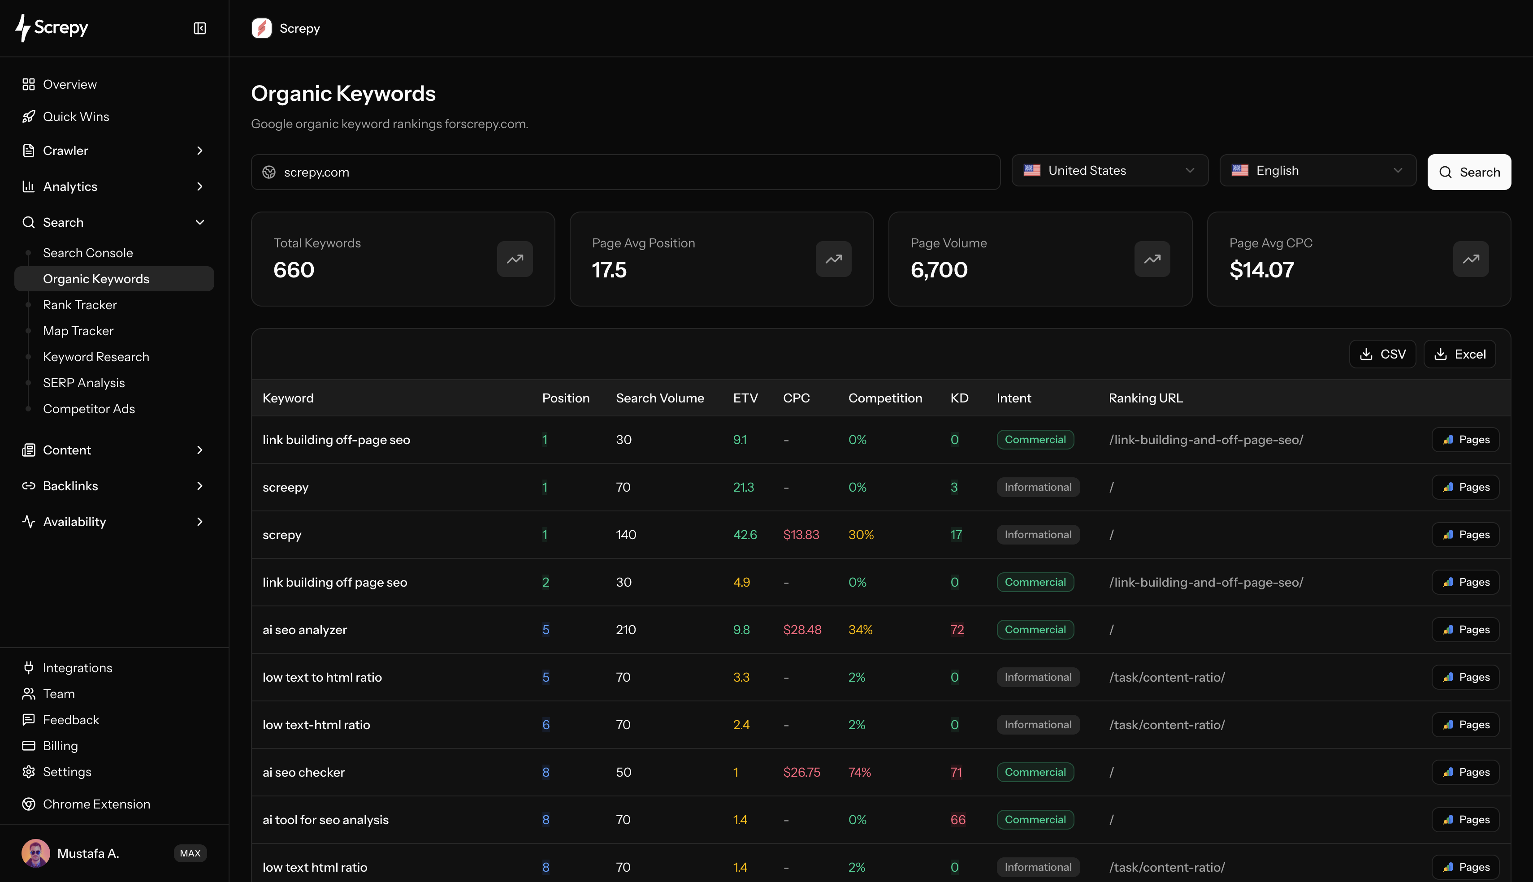
Task: Click the MAX plan badge
Action: tap(190, 853)
